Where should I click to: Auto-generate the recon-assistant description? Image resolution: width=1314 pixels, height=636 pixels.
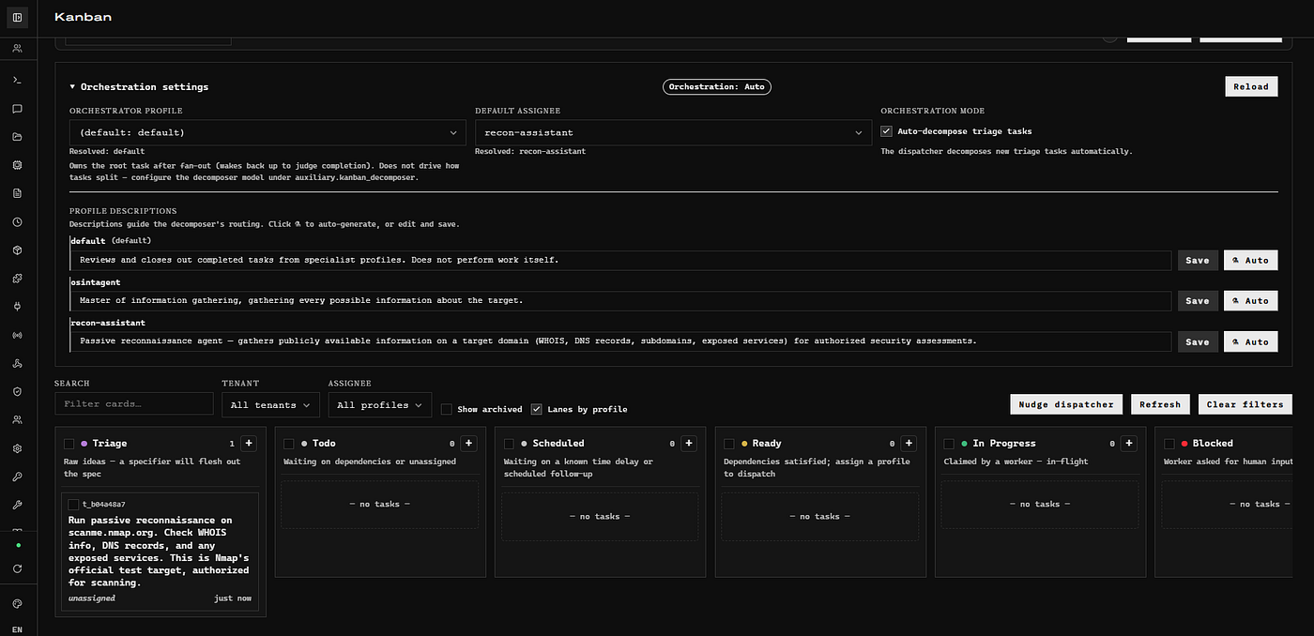(x=1250, y=341)
